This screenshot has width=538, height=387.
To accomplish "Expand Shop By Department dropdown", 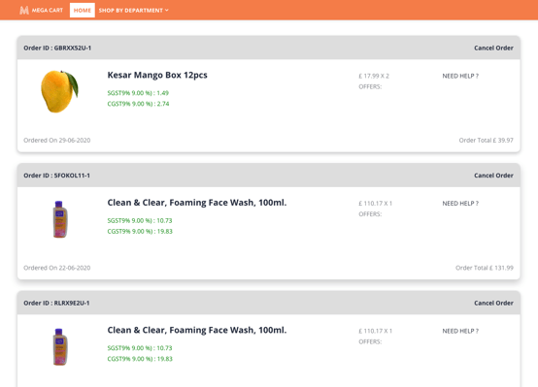I will (x=133, y=11).
